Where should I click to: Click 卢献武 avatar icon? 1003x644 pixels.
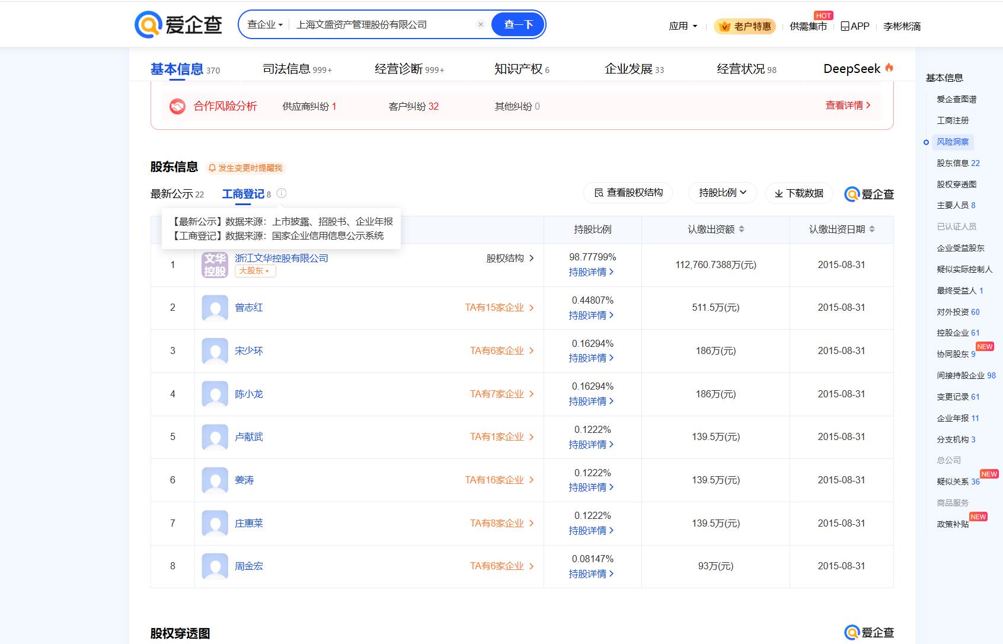(x=215, y=437)
